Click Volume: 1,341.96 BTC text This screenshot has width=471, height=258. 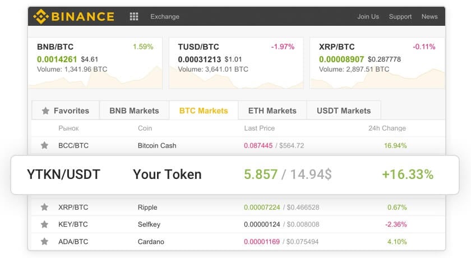(72, 70)
